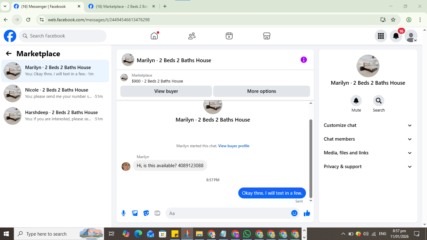427x240 pixels.
Task: Open the emoji picker smiley
Action: point(294,213)
